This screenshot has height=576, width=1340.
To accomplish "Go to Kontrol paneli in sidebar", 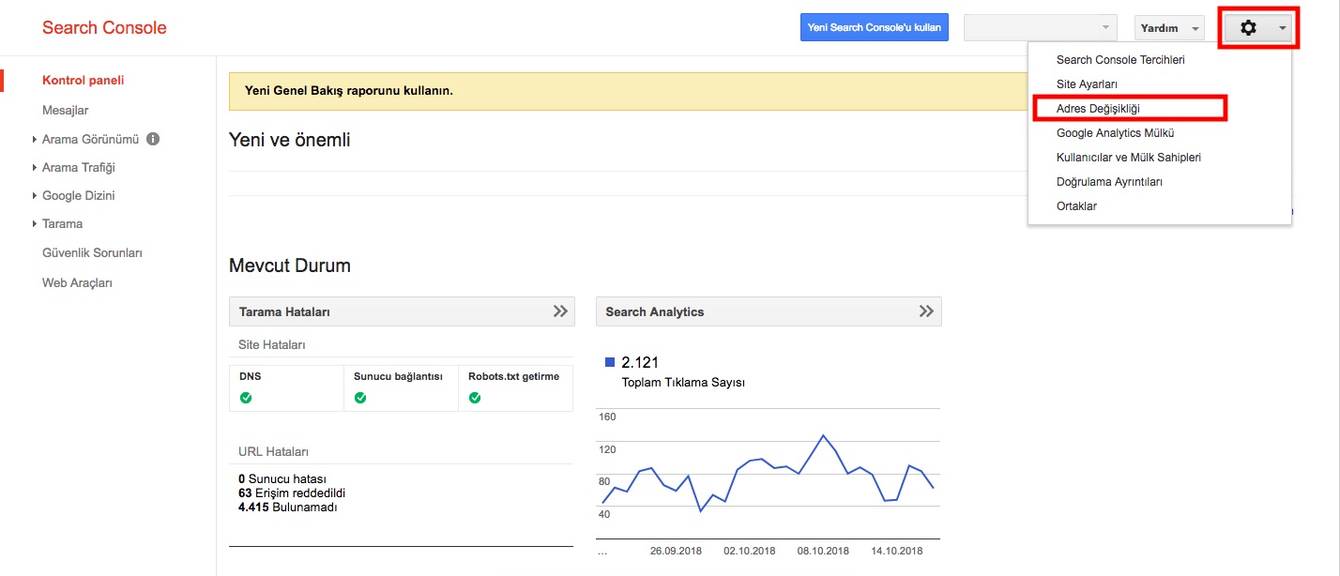I will (x=84, y=81).
